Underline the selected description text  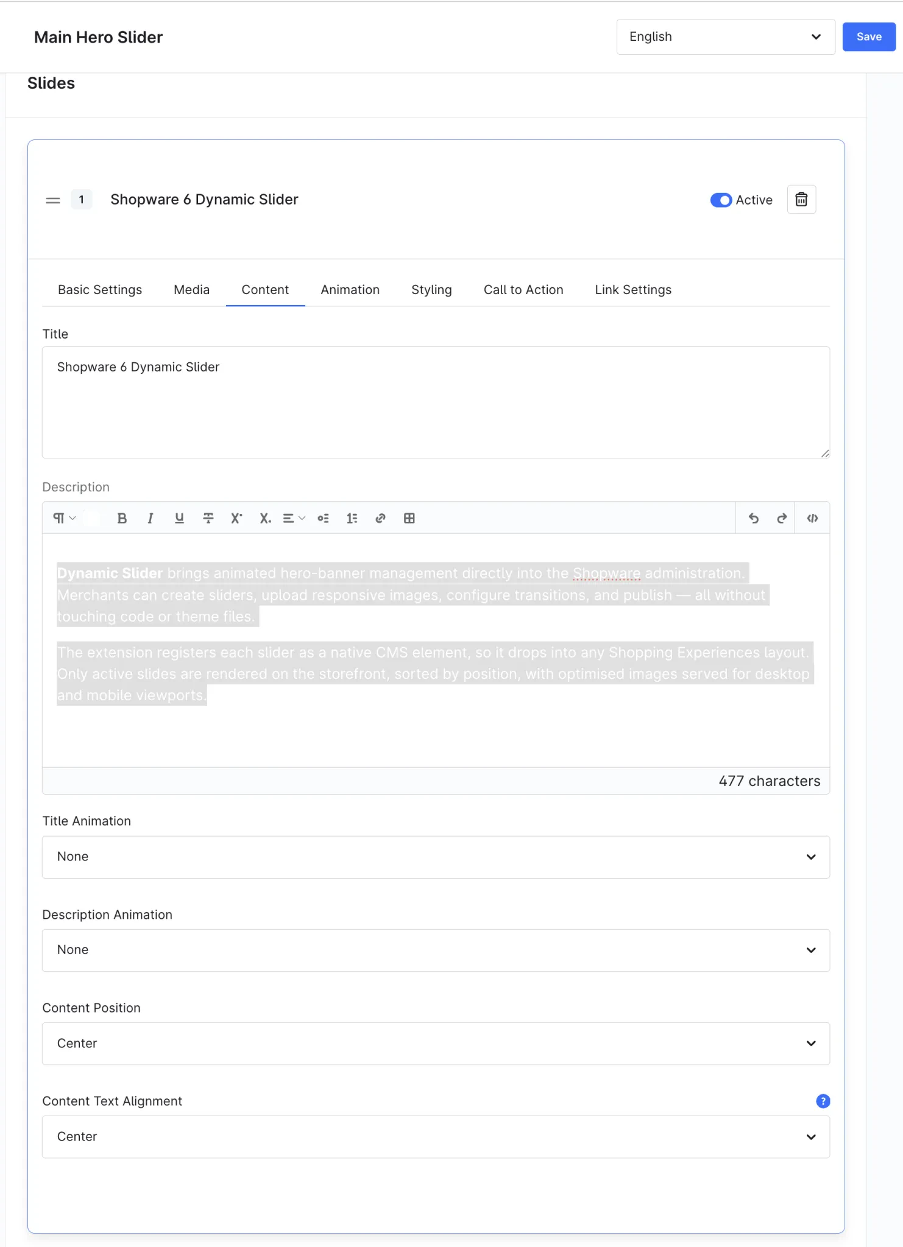[x=179, y=518]
